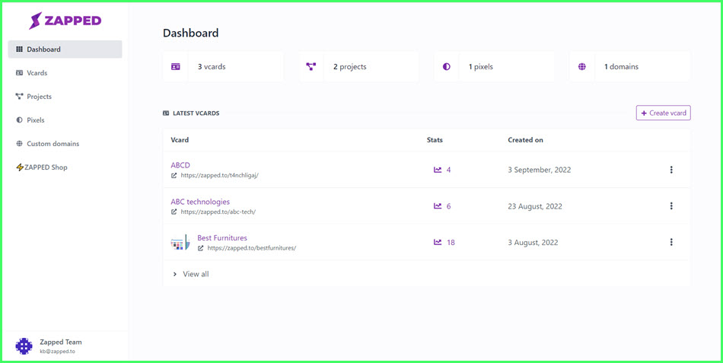Visit https://zapped.to/bestfurnitures/ link
The image size is (723, 363).
click(252, 247)
